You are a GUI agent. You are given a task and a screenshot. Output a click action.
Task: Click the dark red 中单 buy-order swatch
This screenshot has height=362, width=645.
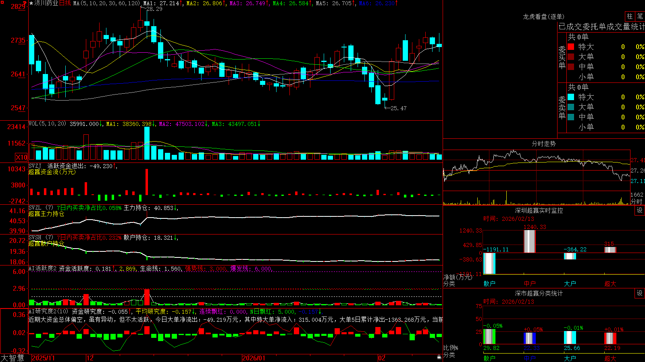571,66
